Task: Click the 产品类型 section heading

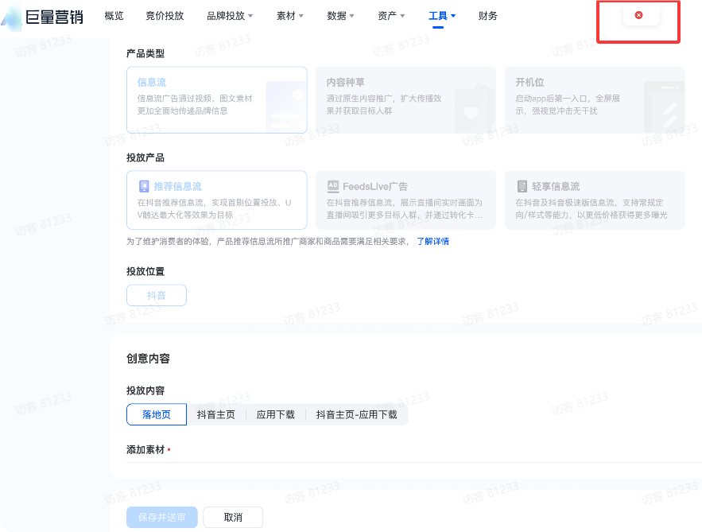Action: 145,54
